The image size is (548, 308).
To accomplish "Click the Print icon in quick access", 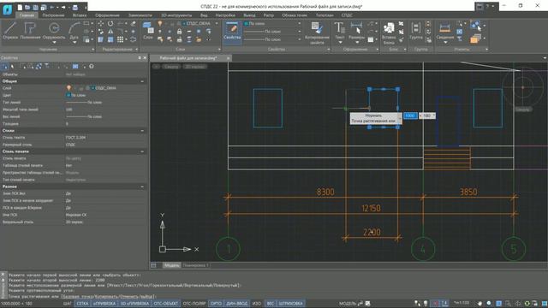I will click(x=74, y=7).
